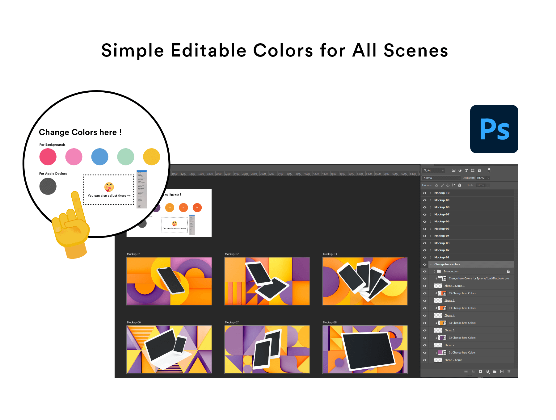Create new fill or adjustment layer
Screen dimensions: 556x420
coord(488,372)
